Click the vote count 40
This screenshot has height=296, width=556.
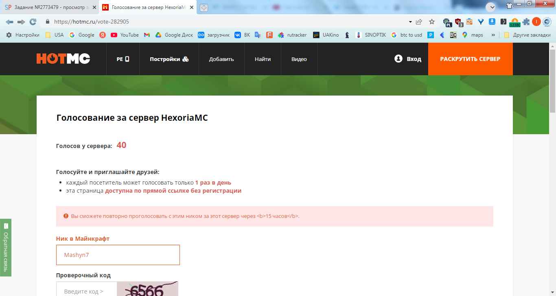[121, 145]
